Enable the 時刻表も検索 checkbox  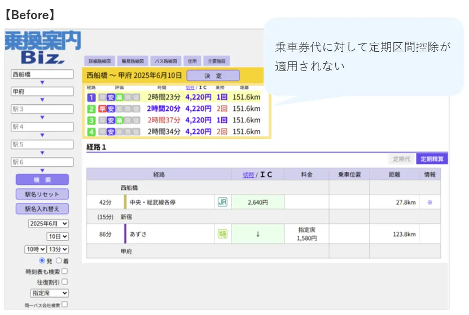point(64,271)
